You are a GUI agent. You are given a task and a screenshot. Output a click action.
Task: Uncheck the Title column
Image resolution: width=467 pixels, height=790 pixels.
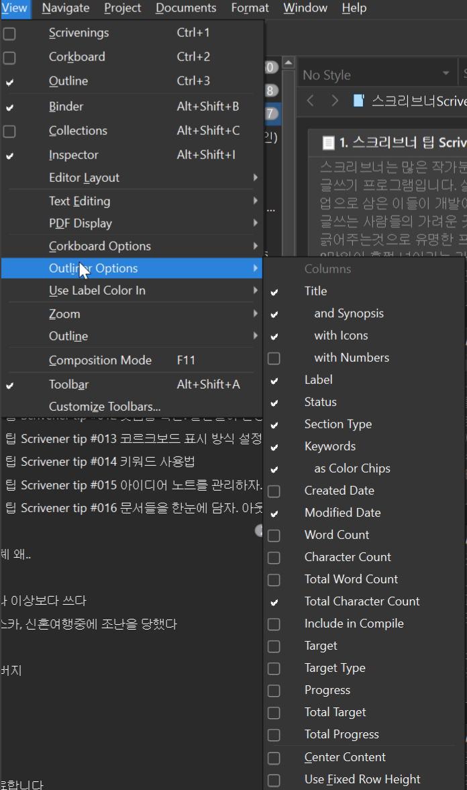pyautogui.click(x=274, y=292)
